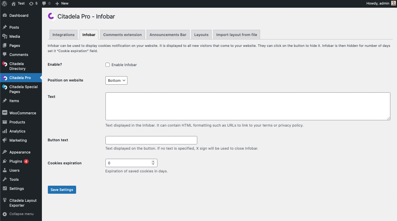Screen dimensions: 397x221
Task: Switch to the Announcements Bar tab
Action: coord(168,35)
